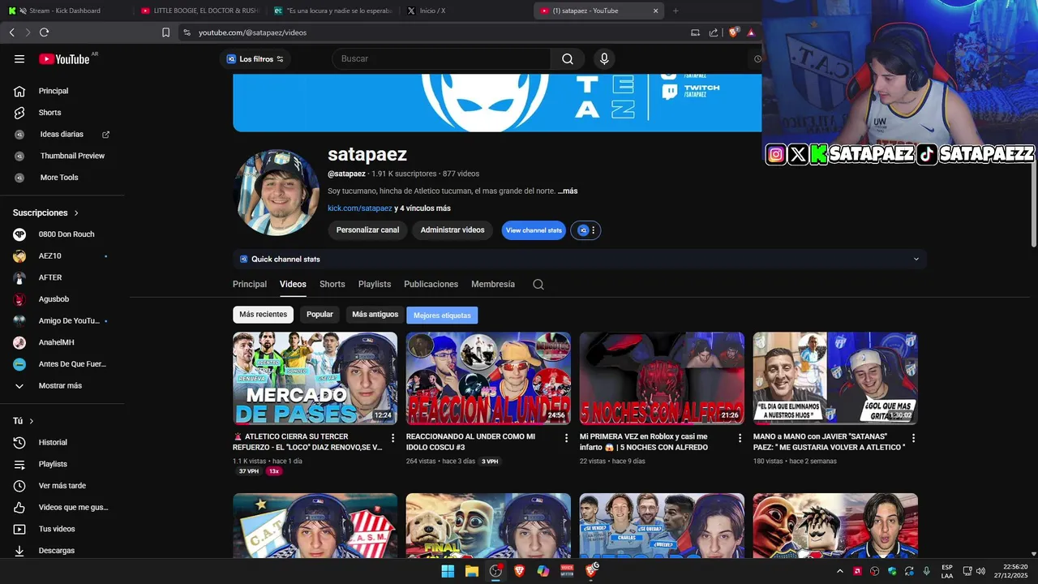Select the Popular filter chip

click(320, 315)
